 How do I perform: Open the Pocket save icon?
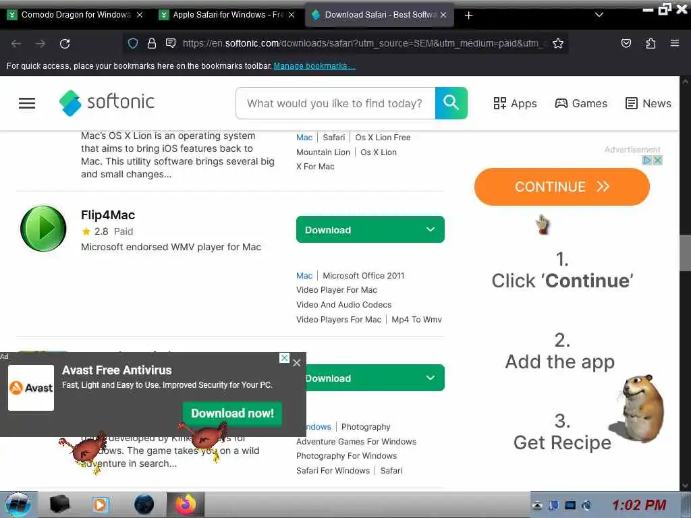tap(626, 43)
